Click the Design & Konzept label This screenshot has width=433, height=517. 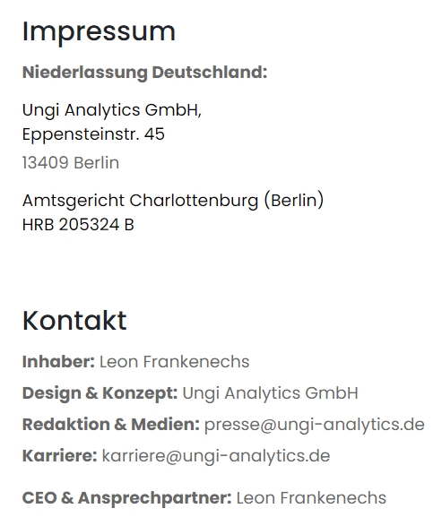click(100, 393)
